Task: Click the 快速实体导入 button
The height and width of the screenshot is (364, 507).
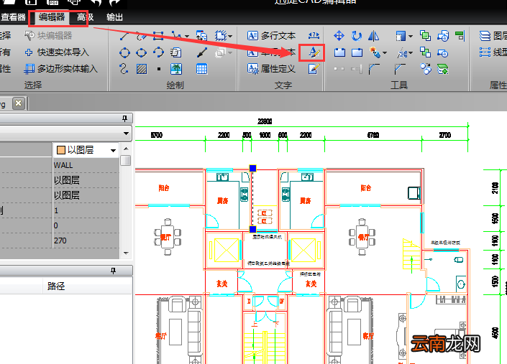Action: tap(57, 52)
